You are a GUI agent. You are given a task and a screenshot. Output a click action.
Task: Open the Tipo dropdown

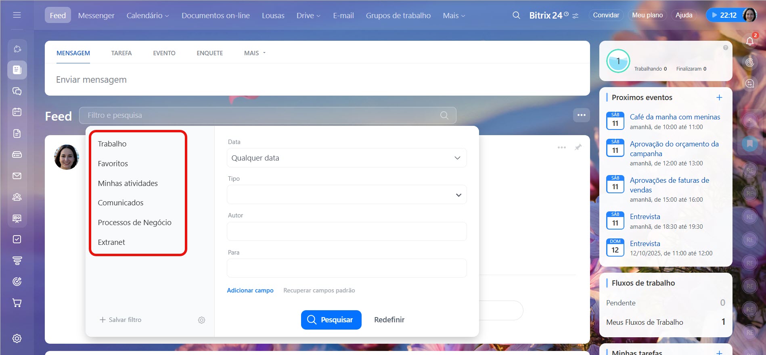[346, 195]
